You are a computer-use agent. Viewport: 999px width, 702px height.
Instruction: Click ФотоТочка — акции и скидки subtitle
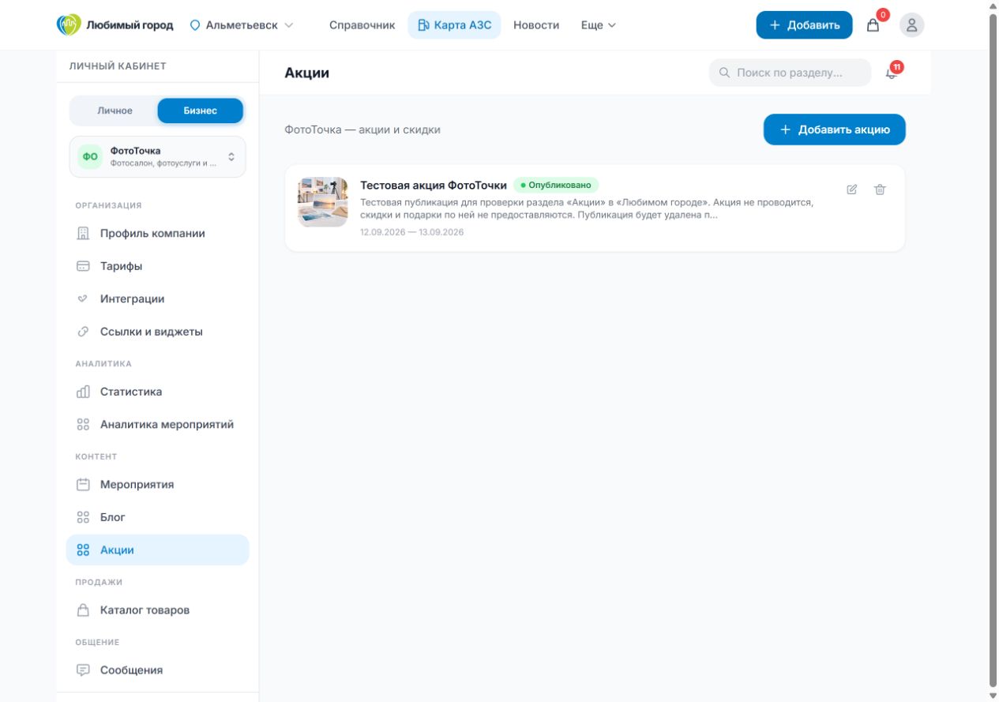click(362, 130)
